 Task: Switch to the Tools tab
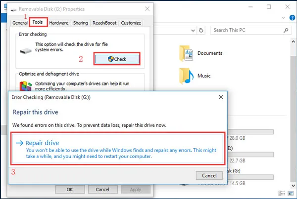pos(38,22)
